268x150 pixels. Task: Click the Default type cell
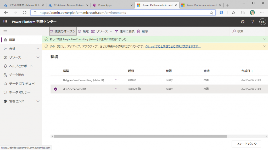[x=132, y=80]
